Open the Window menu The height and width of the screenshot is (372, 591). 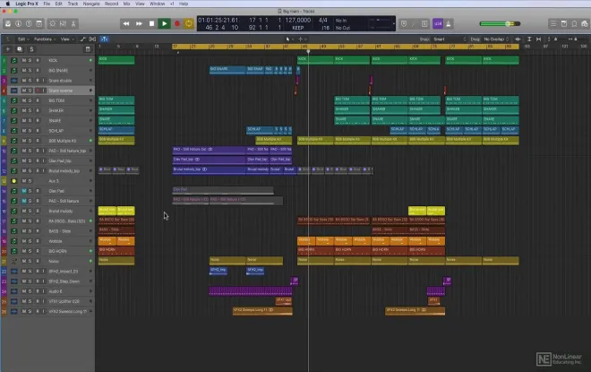tap(158, 4)
